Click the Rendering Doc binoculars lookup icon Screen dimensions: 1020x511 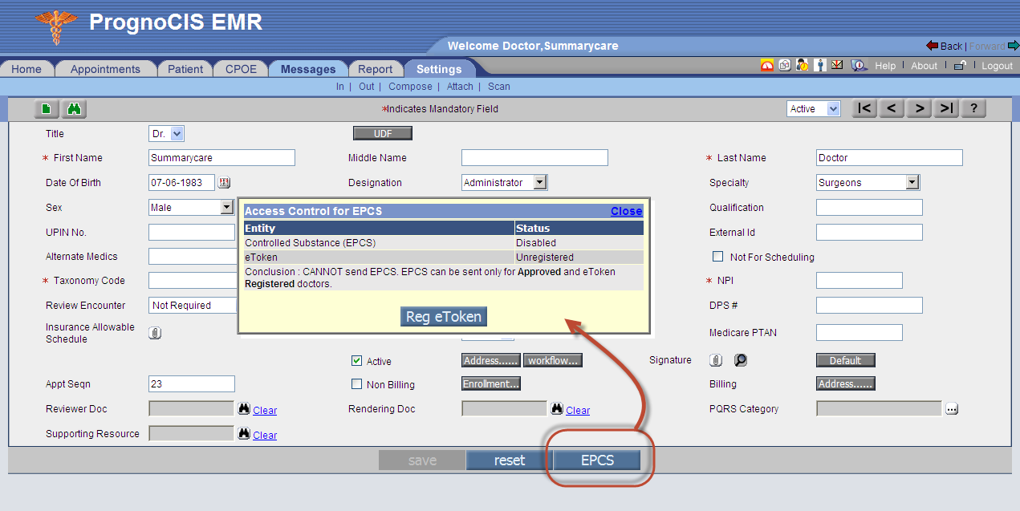(x=557, y=409)
